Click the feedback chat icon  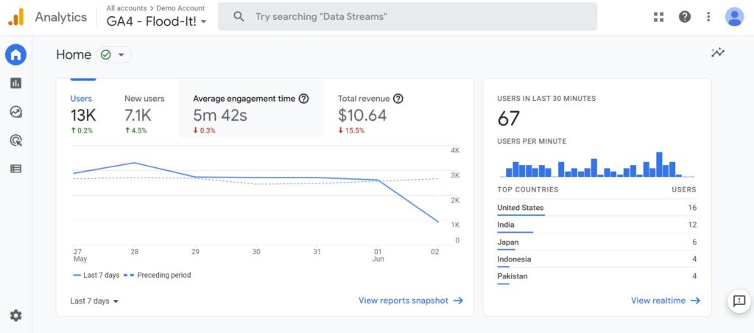(739, 301)
